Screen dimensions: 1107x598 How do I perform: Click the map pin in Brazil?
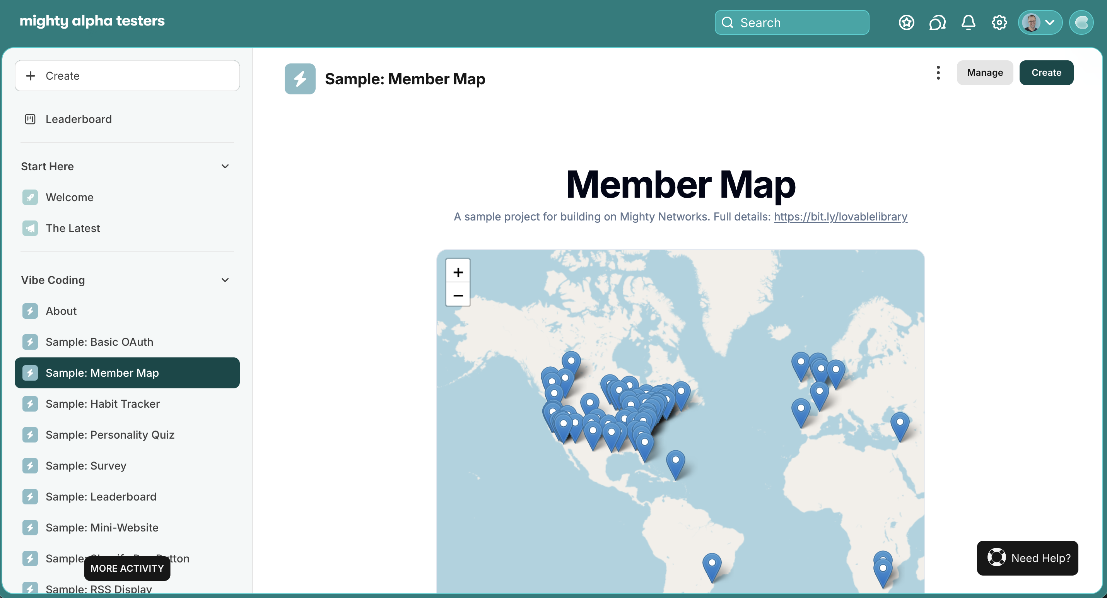point(712,568)
